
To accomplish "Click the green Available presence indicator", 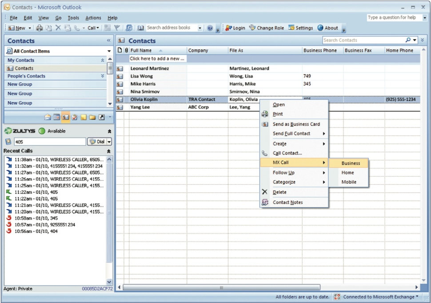I will 42,131.
